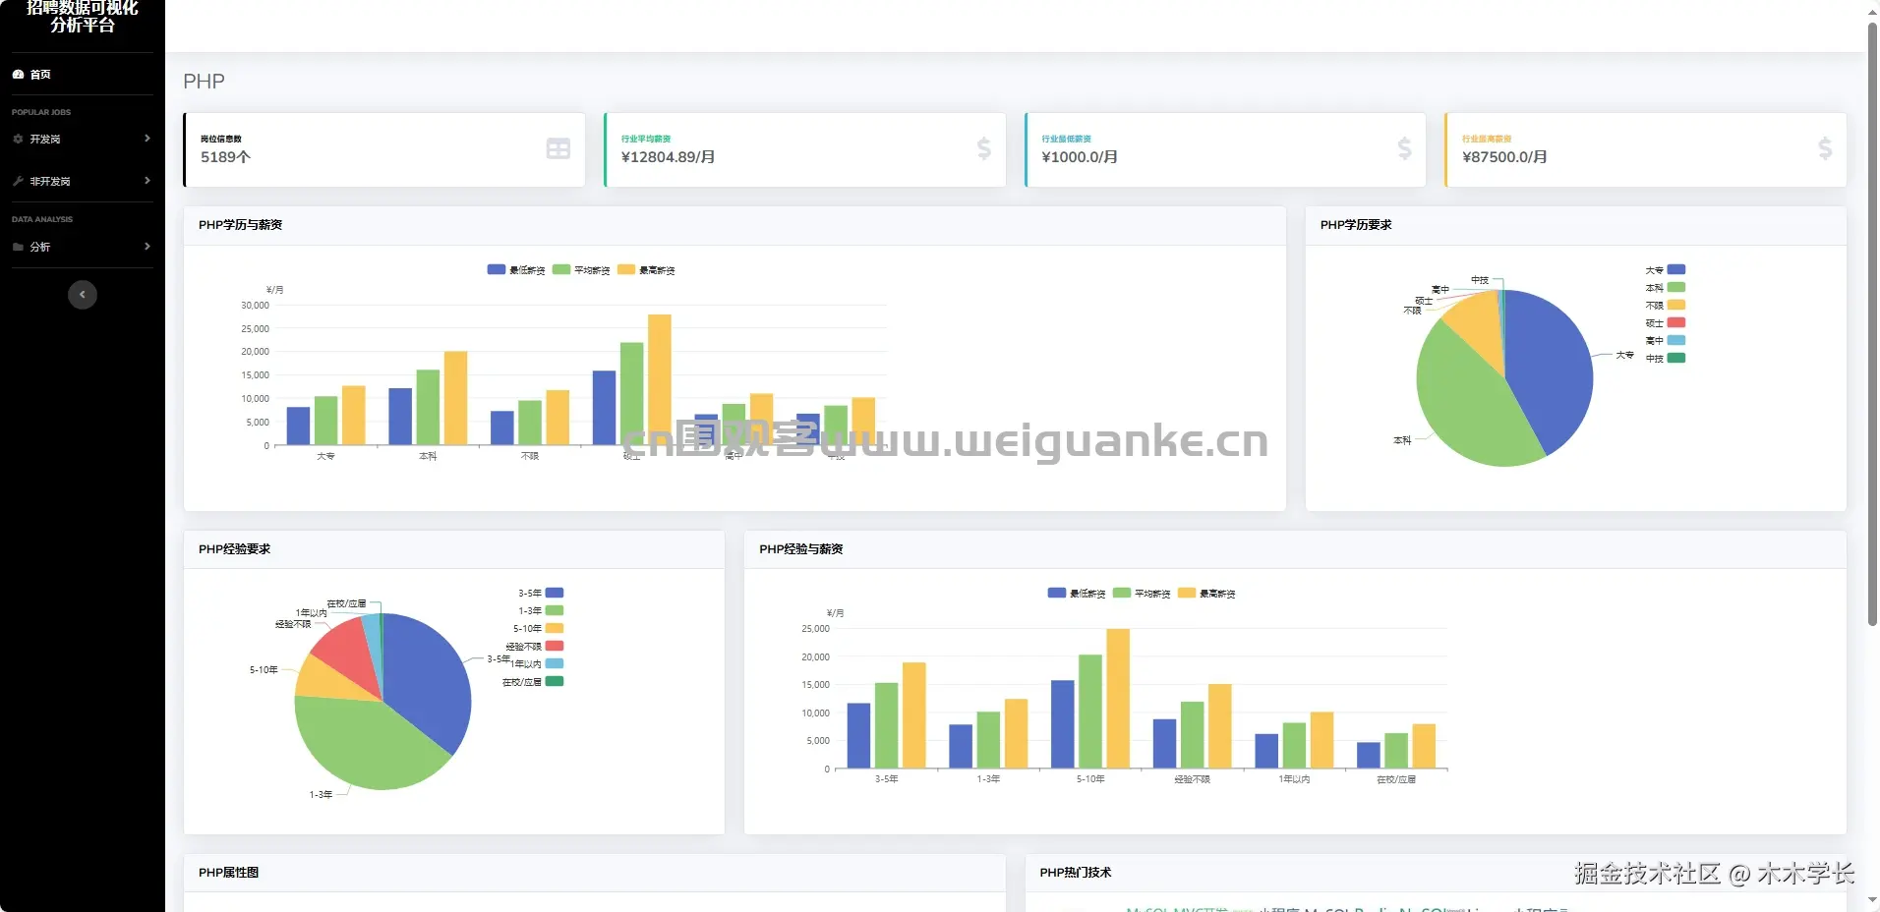
Task: Click the vertical page scrollbar thumb
Action: tap(1872, 324)
